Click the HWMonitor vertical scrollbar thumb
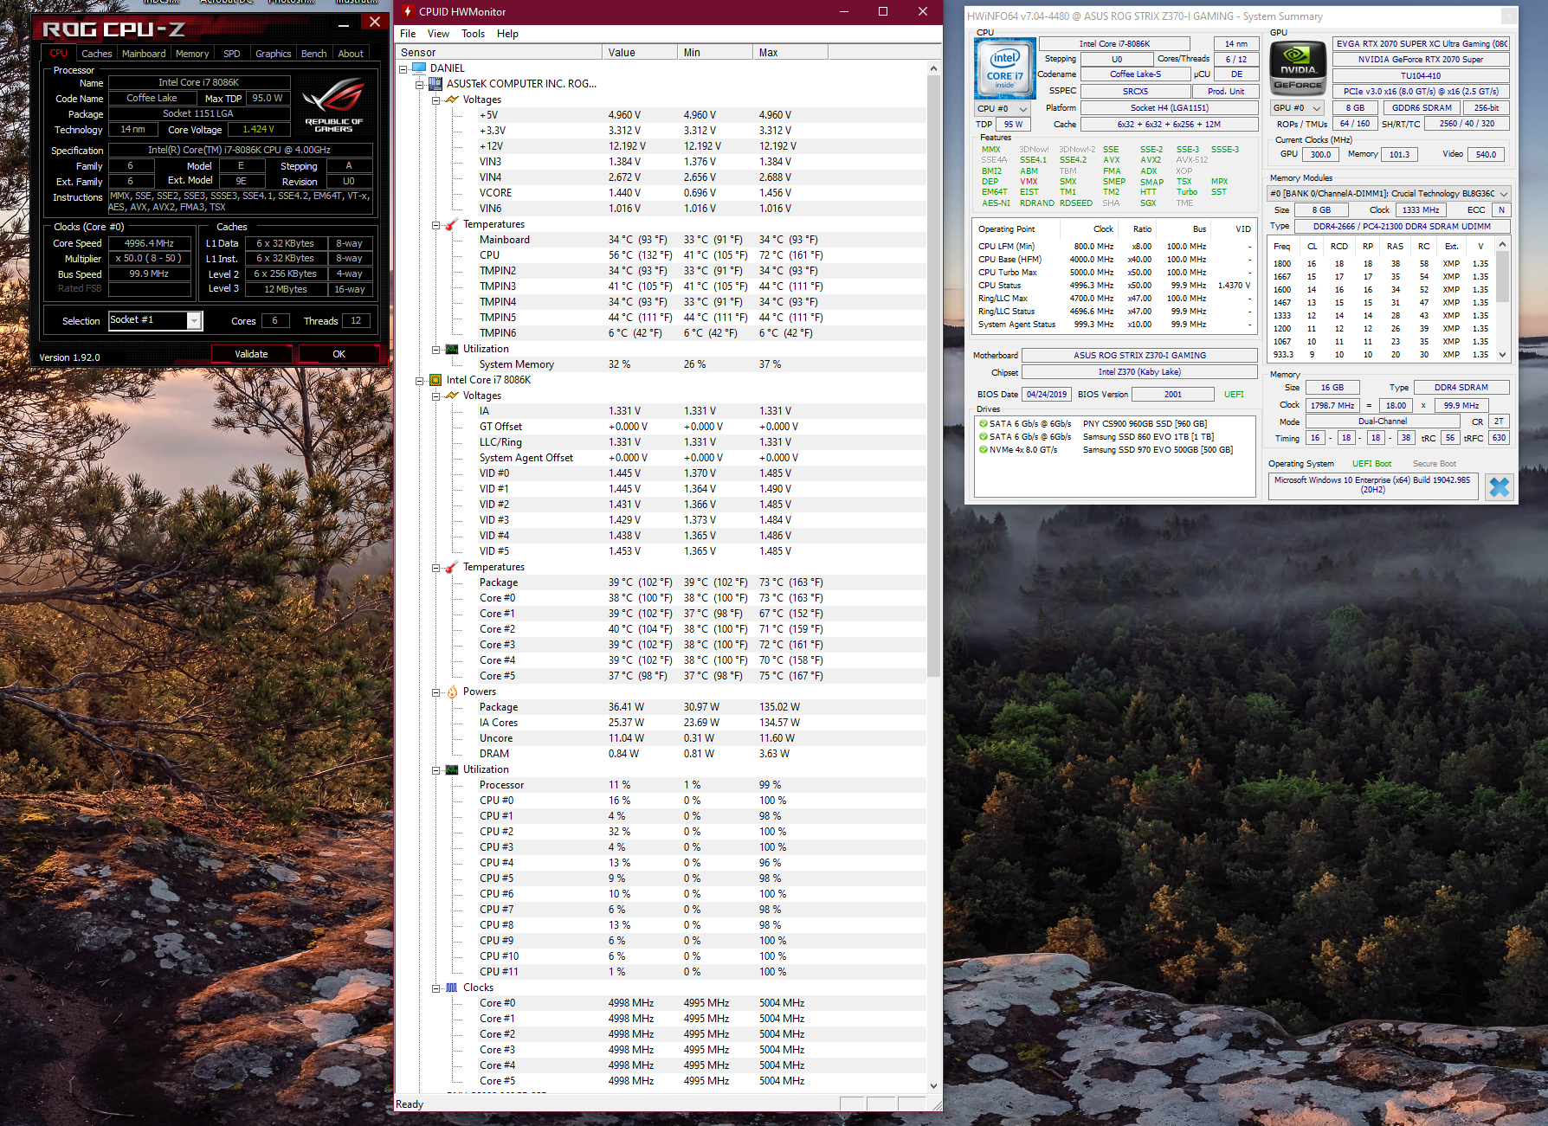This screenshot has height=1126, width=1548. (x=933, y=376)
